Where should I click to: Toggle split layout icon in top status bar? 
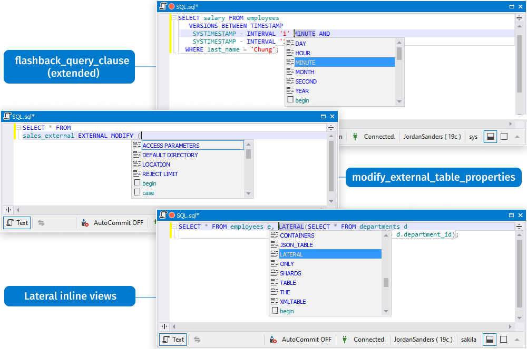pos(490,137)
